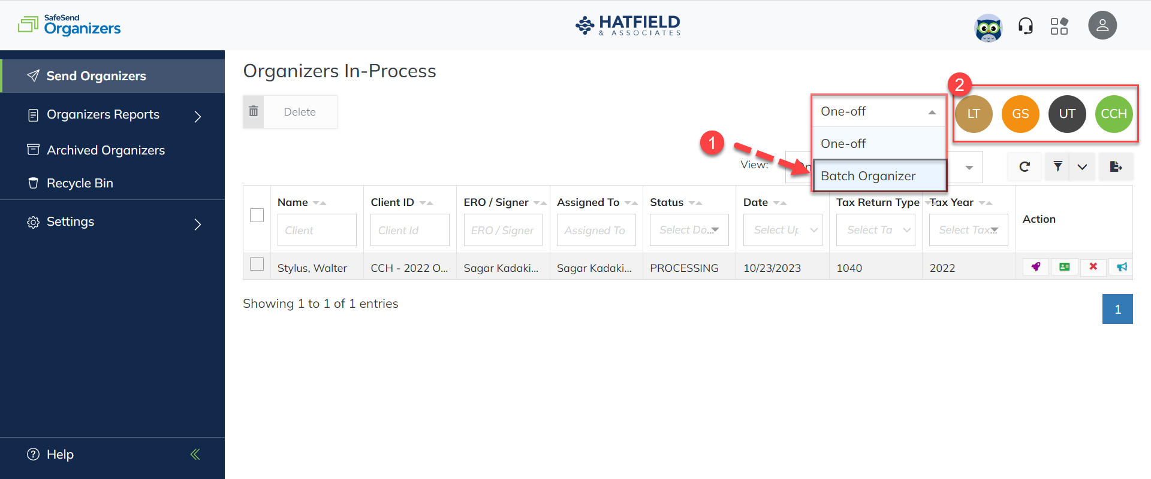Click the Delete button
The height and width of the screenshot is (479, 1151).
tap(299, 111)
